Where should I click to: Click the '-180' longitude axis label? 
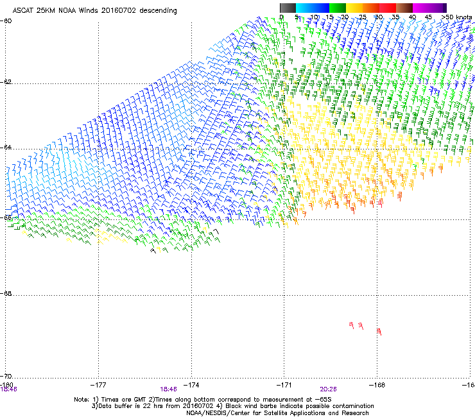pos(6,384)
